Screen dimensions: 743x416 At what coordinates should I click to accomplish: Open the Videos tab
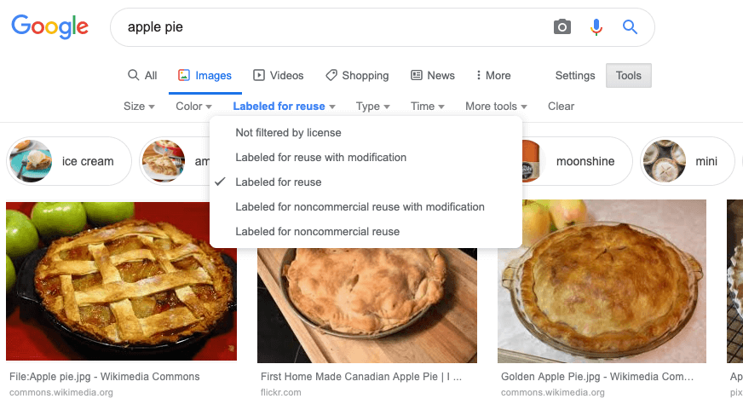click(x=278, y=75)
